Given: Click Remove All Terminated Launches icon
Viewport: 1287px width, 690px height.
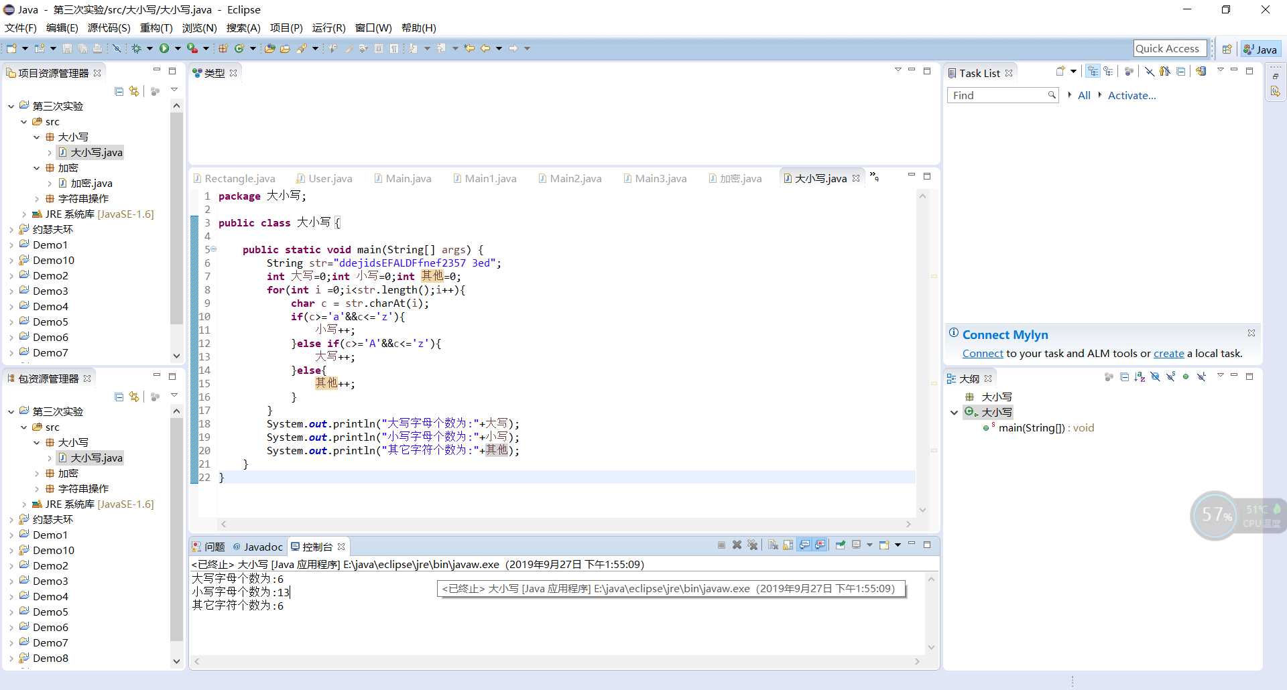Looking at the screenshot, I should [x=752, y=545].
